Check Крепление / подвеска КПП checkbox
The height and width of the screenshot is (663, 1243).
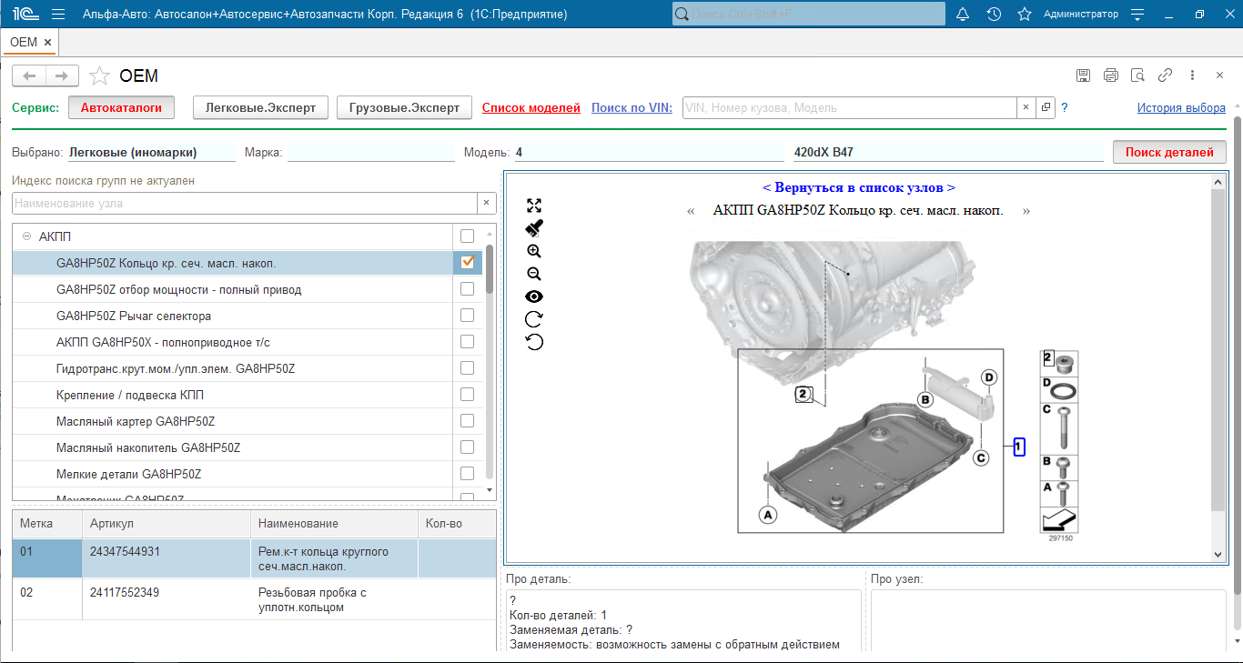pyautogui.click(x=467, y=395)
